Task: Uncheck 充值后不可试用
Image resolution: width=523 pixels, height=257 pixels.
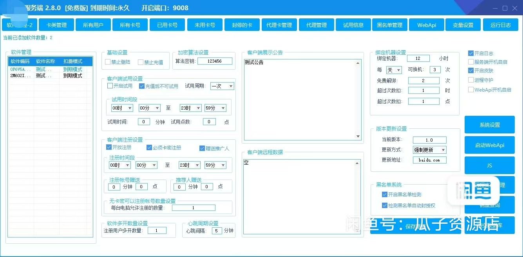Action: pos(142,86)
